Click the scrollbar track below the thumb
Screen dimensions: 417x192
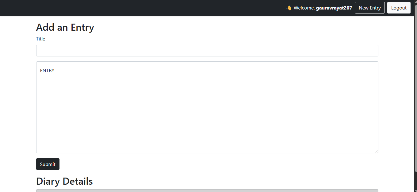[x=416, y=180]
